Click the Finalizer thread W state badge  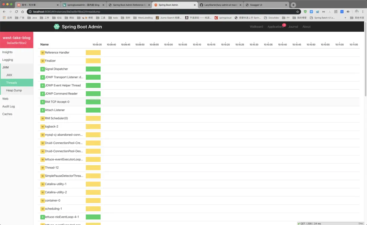coord(42,61)
